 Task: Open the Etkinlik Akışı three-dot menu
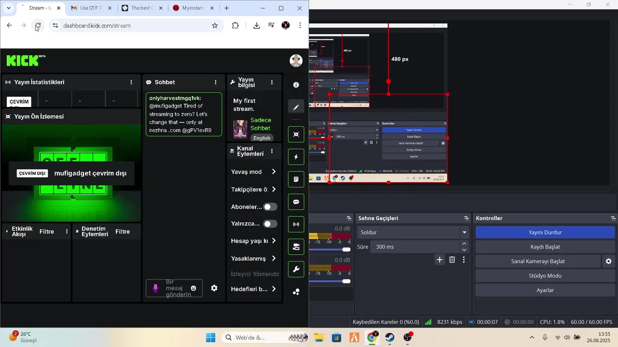click(67, 232)
